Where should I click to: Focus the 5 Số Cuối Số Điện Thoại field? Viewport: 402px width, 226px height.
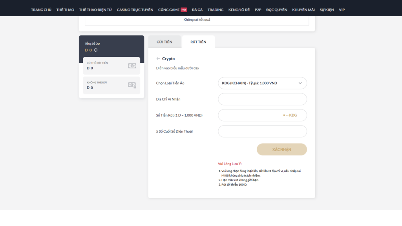pos(262,131)
